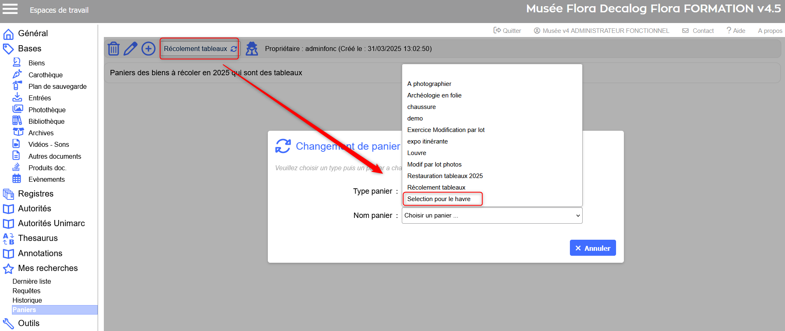Open the hamburger menu icon
The width and height of the screenshot is (785, 331).
(10, 9)
